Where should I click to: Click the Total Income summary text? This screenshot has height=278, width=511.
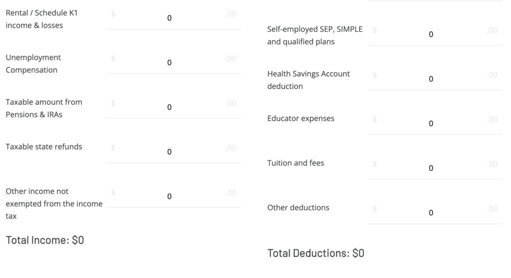click(x=45, y=240)
